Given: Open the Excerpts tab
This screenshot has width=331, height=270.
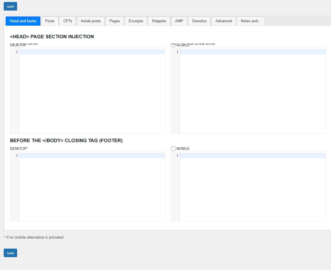Looking at the screenshot, I should coord(136,21).
